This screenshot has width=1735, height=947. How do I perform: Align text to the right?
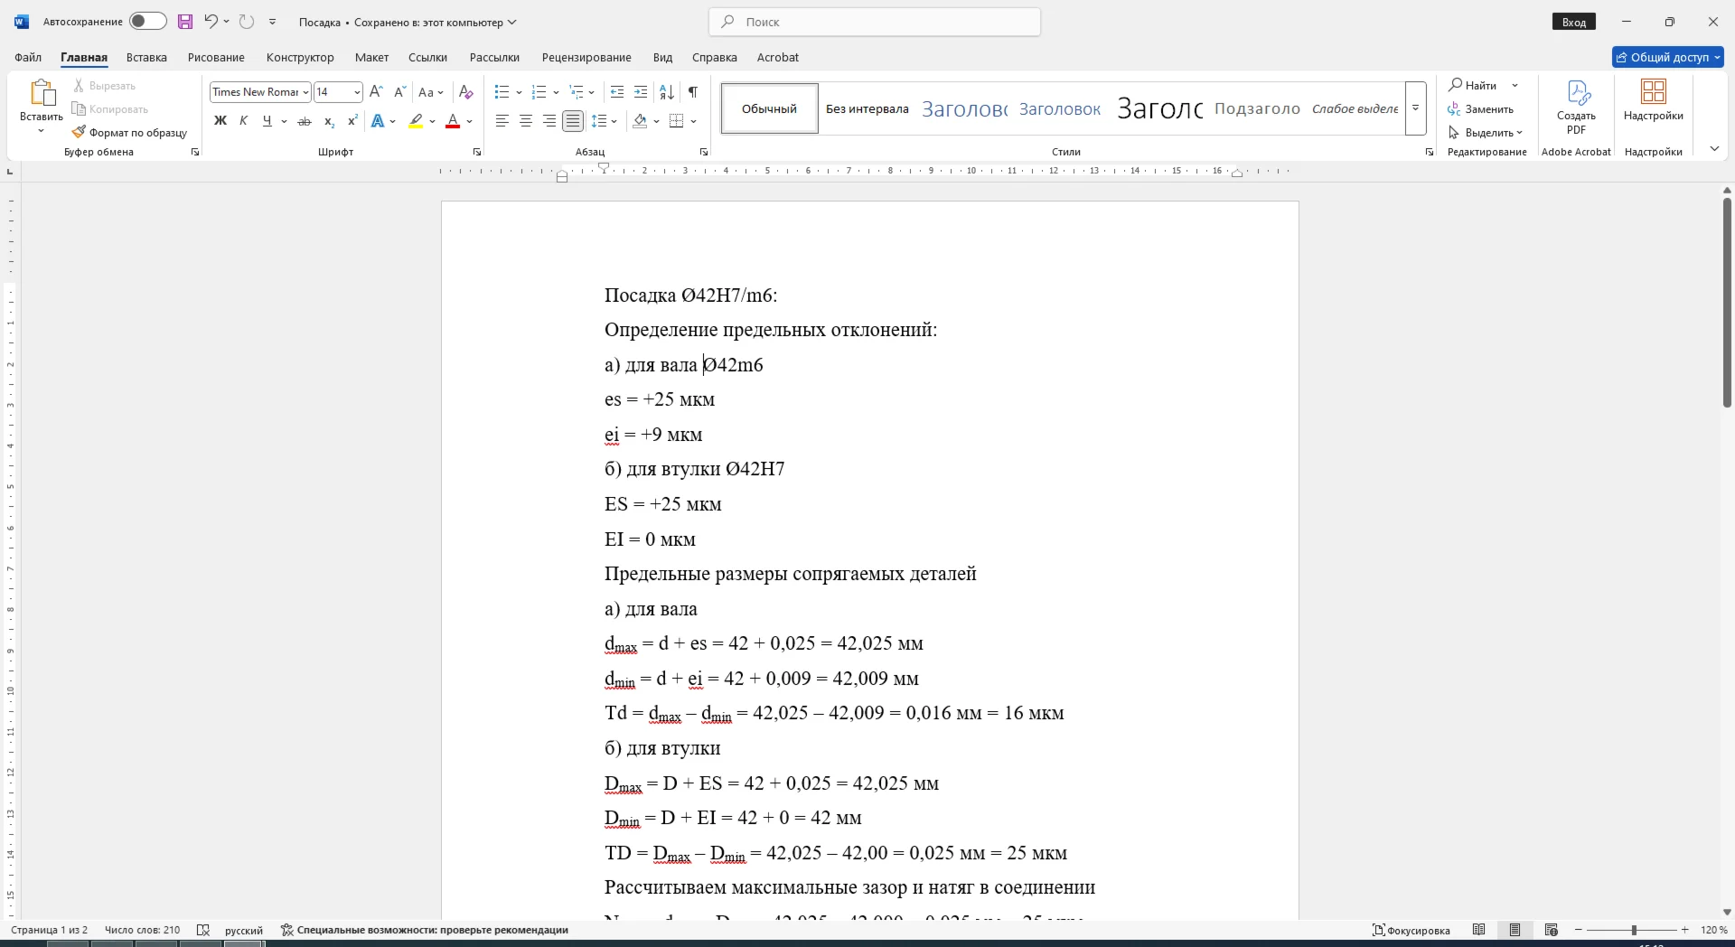[x=549, y=121]
